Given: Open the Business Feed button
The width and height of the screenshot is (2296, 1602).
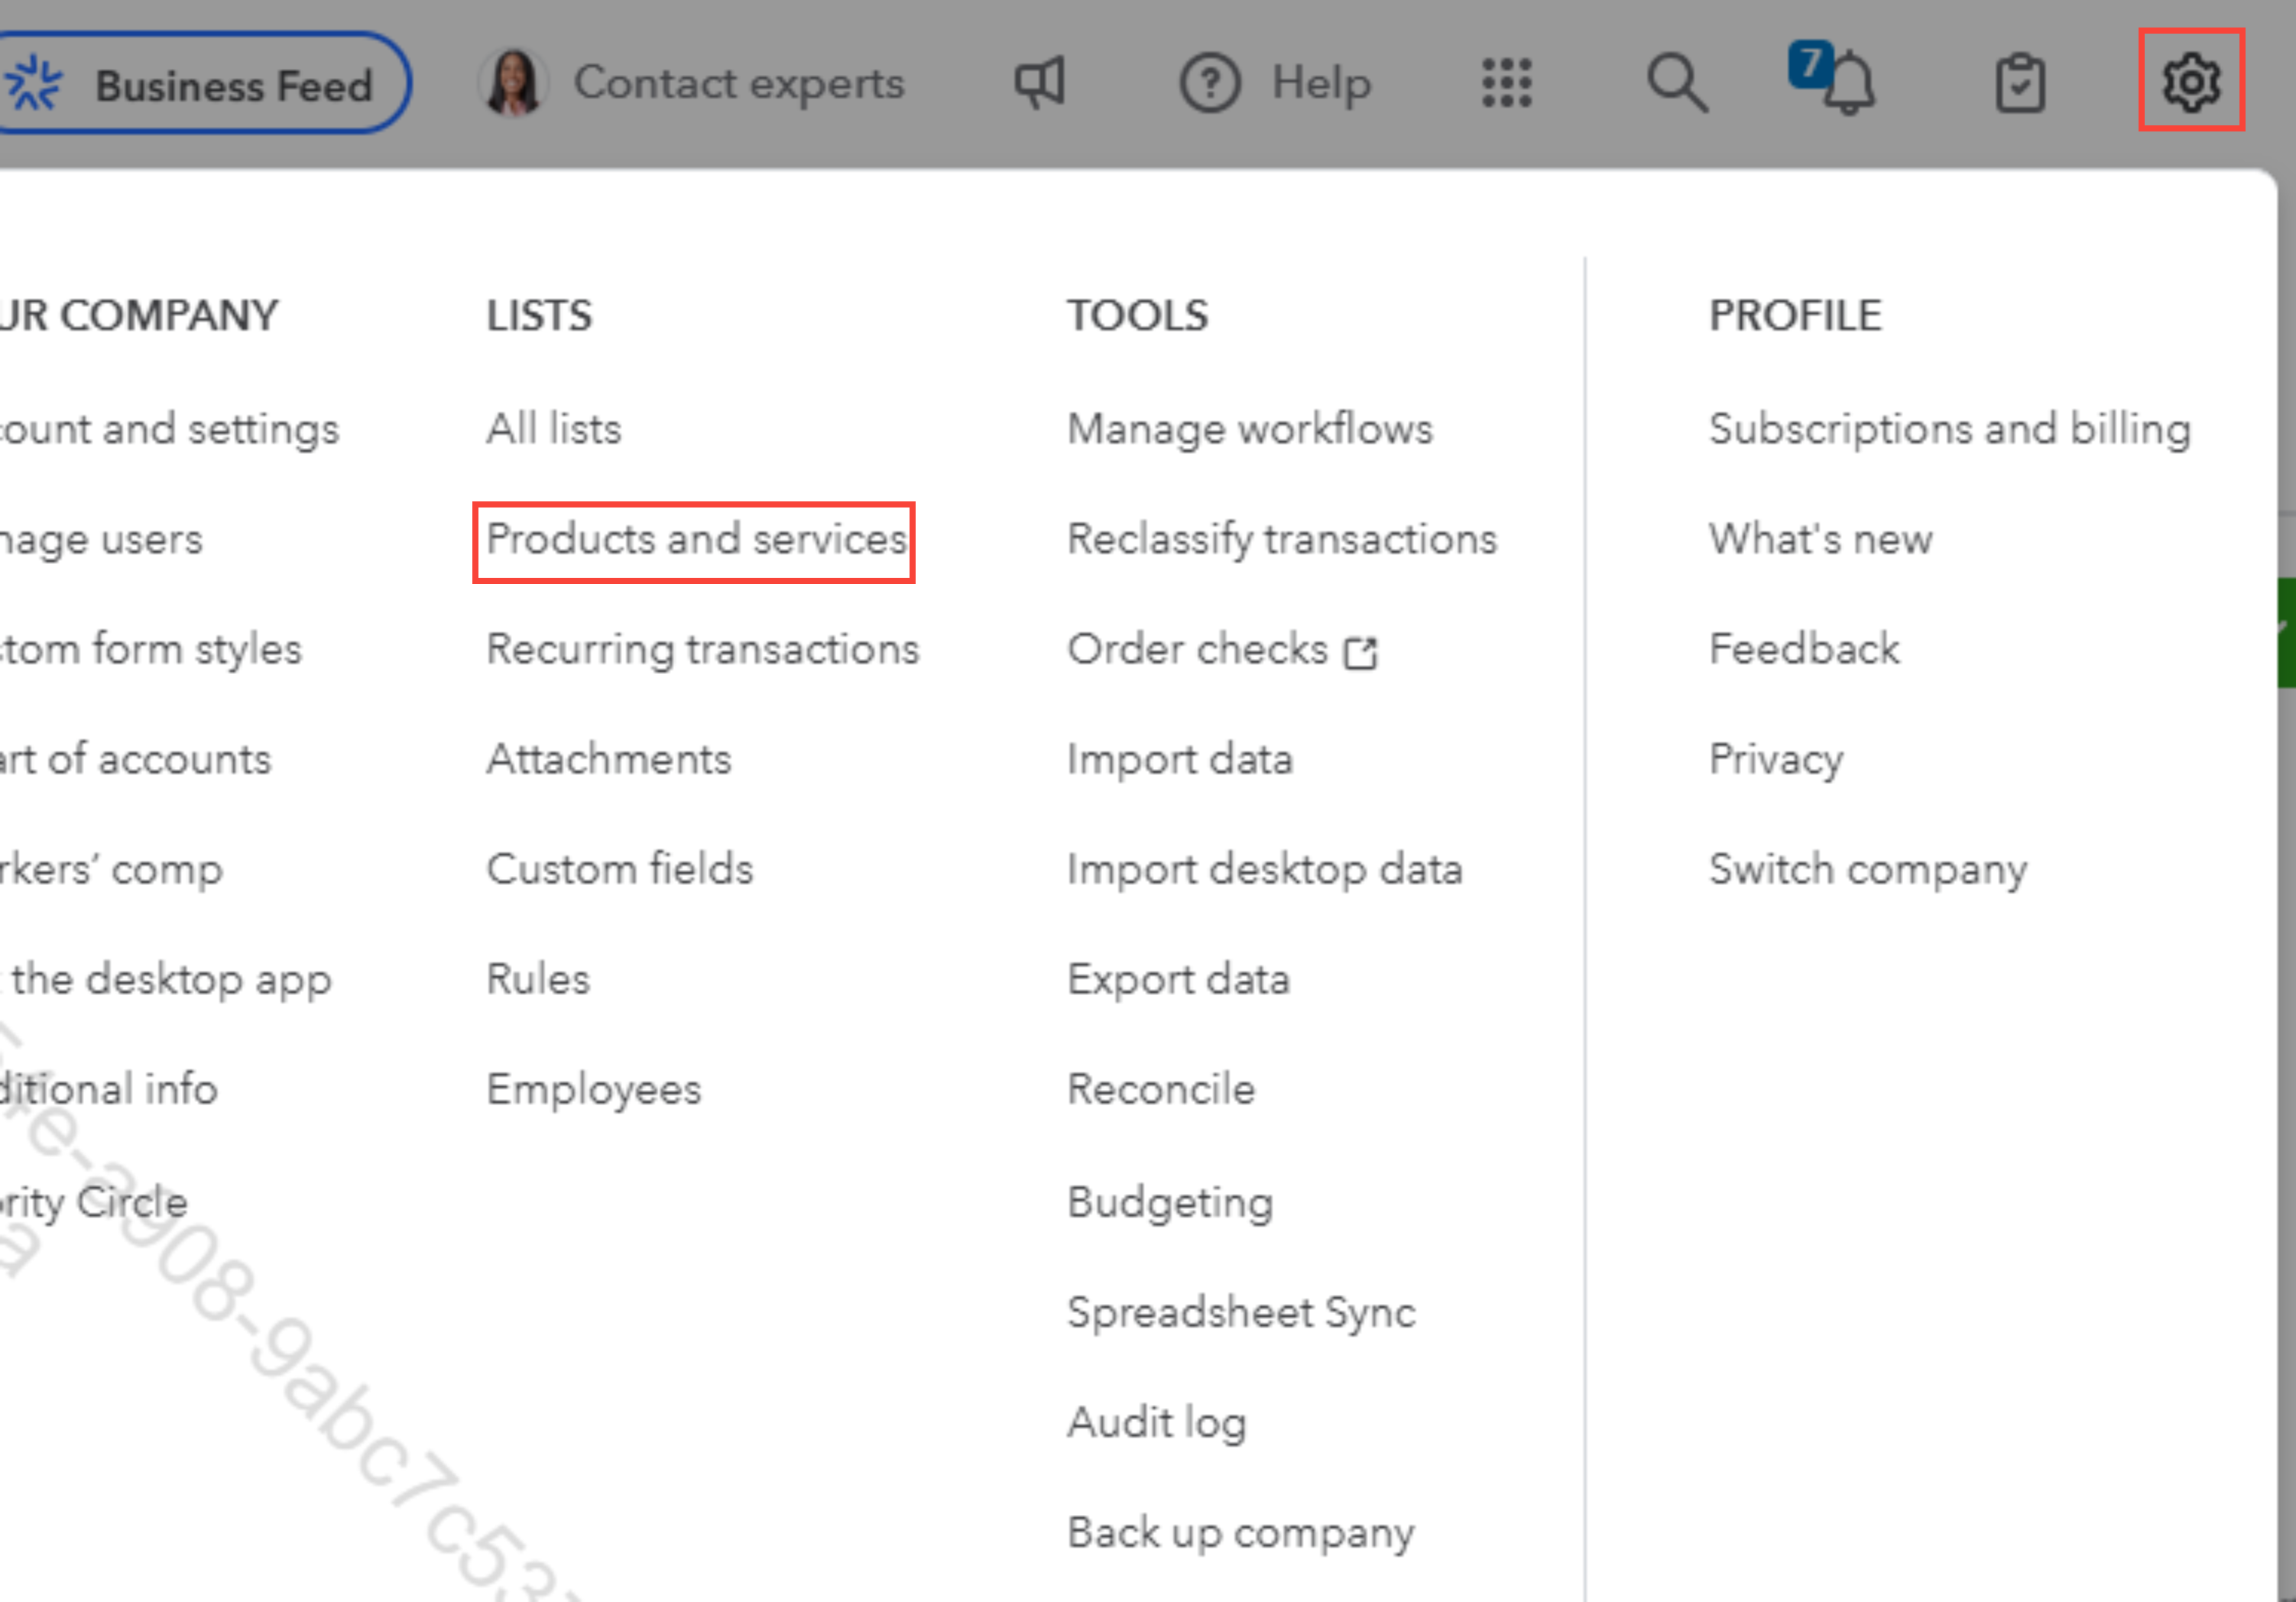Looking at the screenshot, I should pyautogui.click(x=200, y=84).
